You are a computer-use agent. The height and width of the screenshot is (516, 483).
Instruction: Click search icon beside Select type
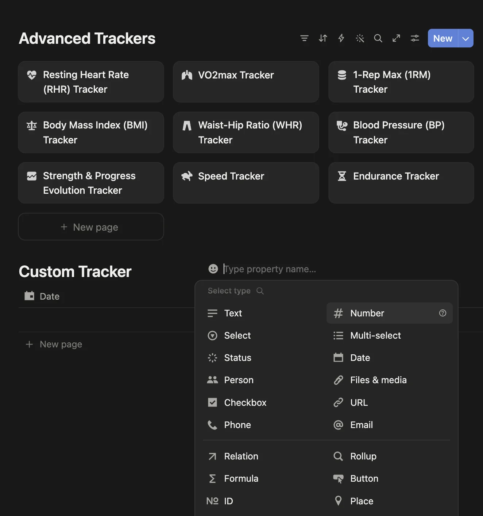click(x=260, y=291)
